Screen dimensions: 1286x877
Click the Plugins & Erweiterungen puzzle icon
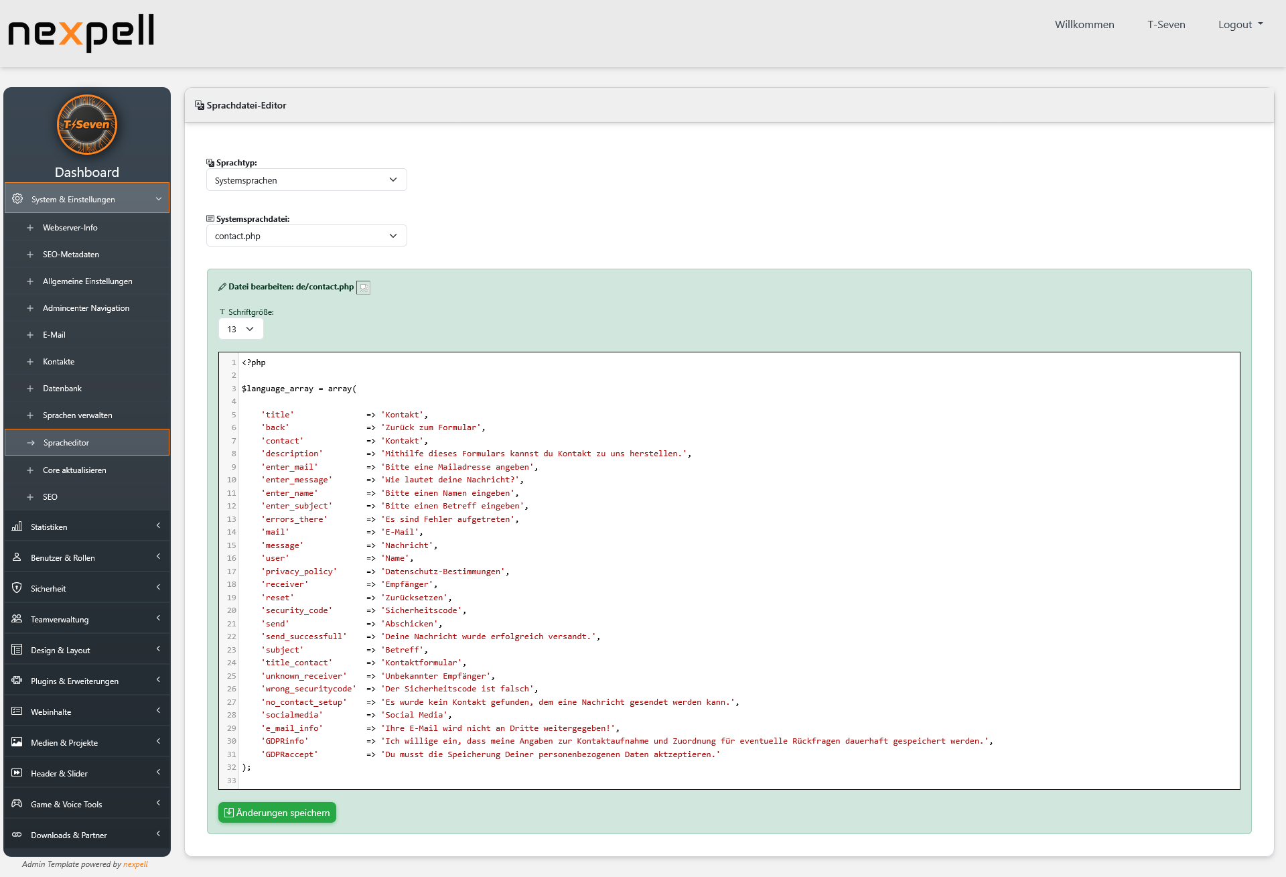tap(17, 681)
